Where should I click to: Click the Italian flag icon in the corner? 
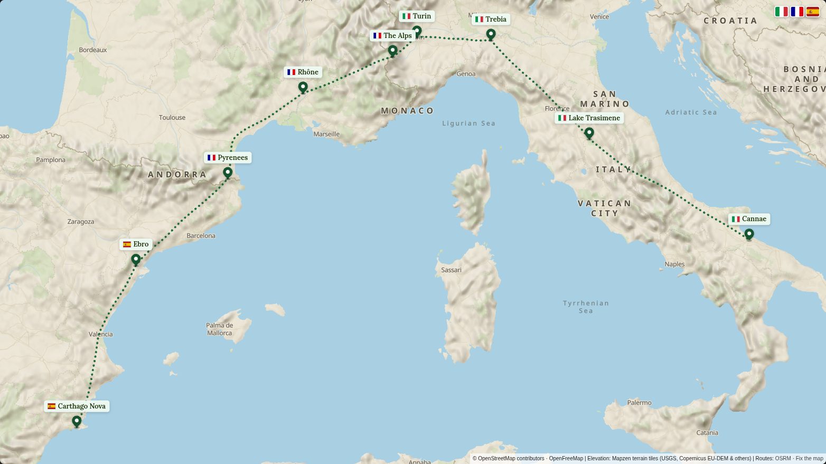click(781, 12)
